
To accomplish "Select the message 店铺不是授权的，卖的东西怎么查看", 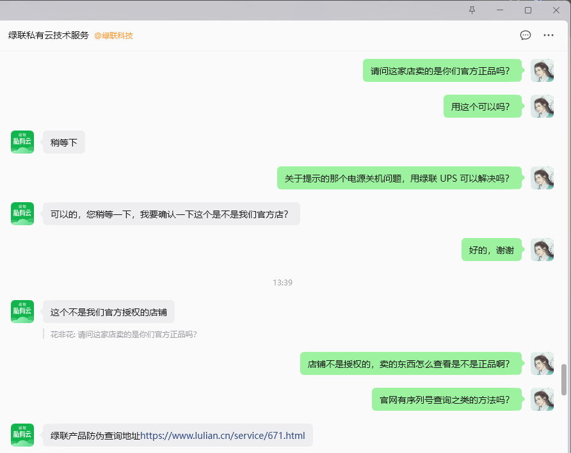I will 411,364.
